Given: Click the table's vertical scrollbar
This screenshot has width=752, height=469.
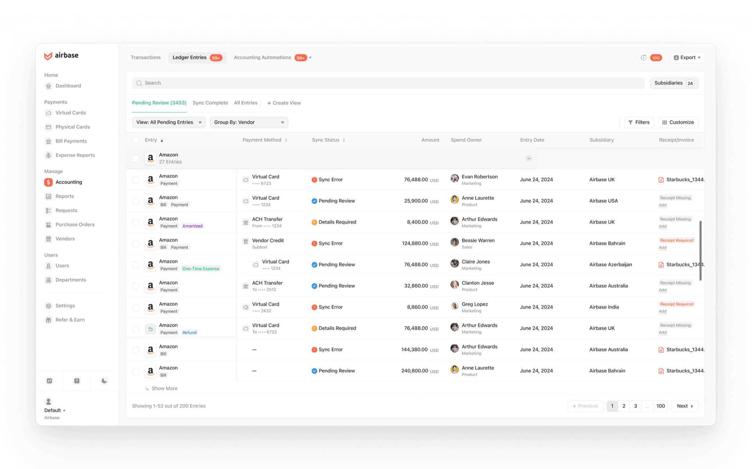Looking at the screenshot, I should 700,251.
